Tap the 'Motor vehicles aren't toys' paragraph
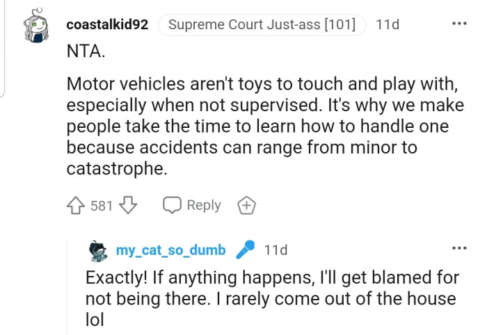Screen dimensions: 487x335 264,126
